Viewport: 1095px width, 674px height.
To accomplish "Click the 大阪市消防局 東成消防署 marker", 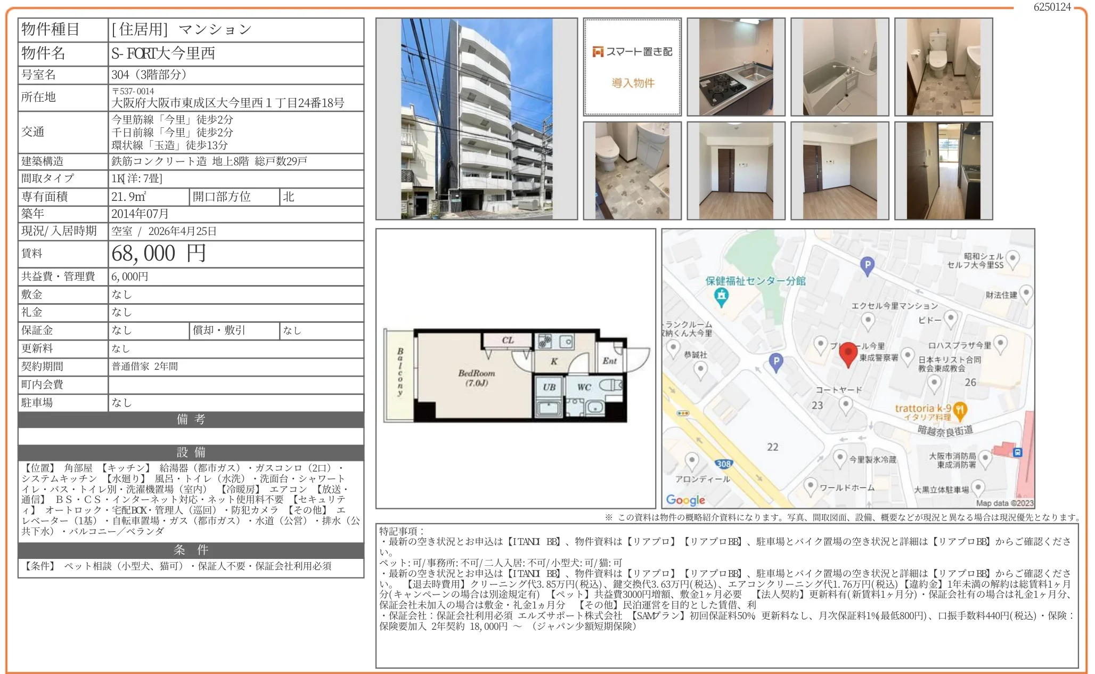I will (x=985, y=458).
